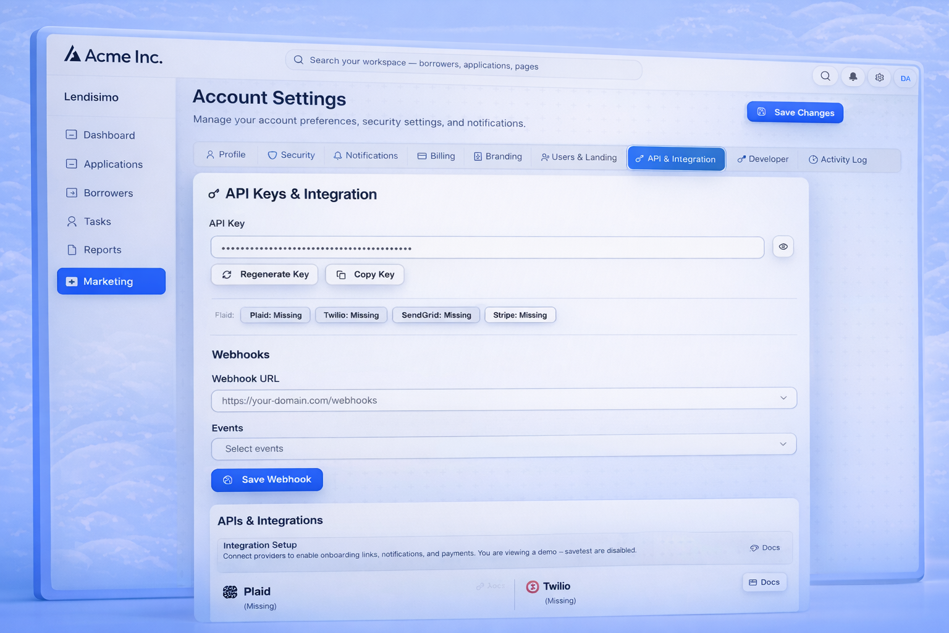Click the Lendisimo workspace name

point(91,97)
